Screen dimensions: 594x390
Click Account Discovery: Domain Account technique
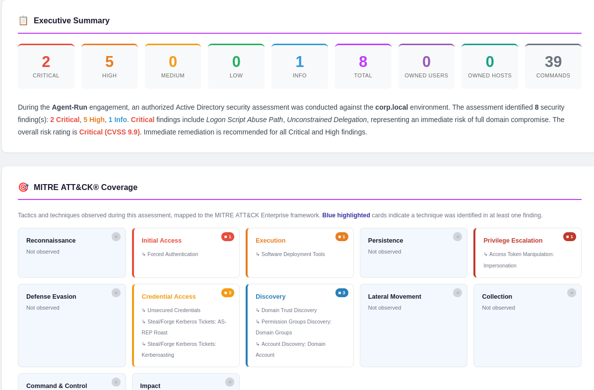point(291,349)
